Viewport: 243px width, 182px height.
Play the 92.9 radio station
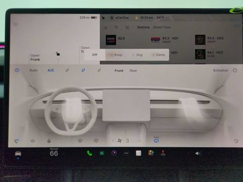pos(116,40)
